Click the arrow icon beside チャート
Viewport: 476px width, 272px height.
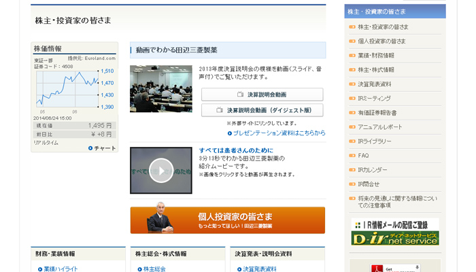(90, 148)
